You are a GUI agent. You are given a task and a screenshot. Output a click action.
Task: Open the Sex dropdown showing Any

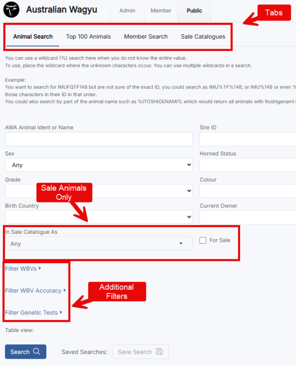pyautogui.click(x=99, y=165)
